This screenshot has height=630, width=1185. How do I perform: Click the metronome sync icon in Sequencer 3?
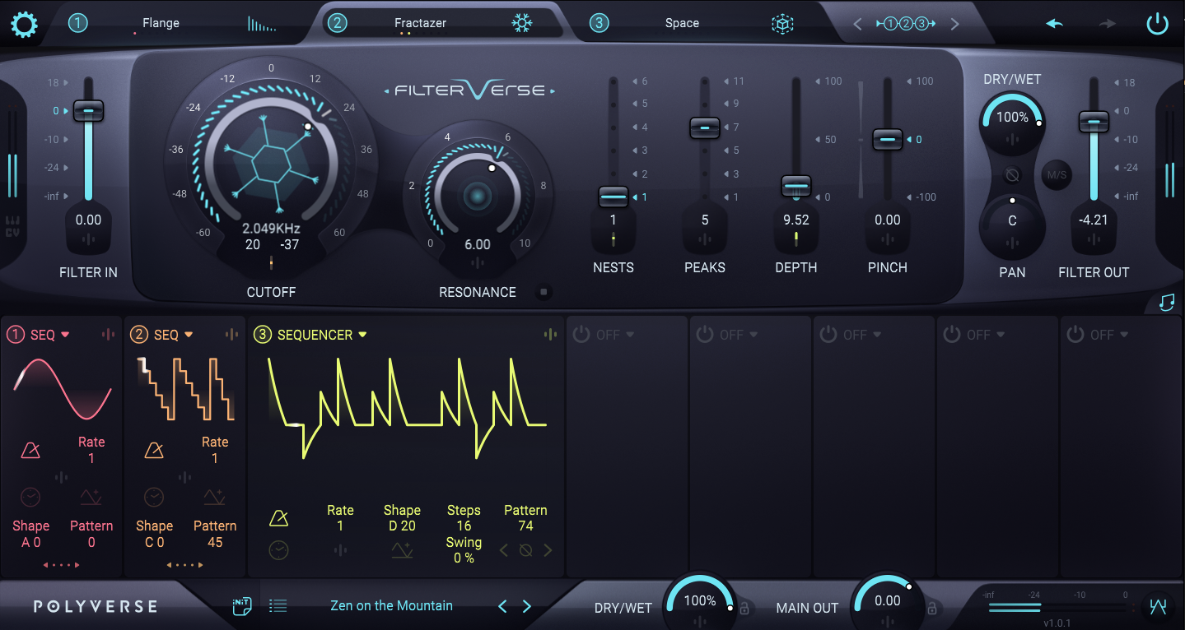(279, 518)
